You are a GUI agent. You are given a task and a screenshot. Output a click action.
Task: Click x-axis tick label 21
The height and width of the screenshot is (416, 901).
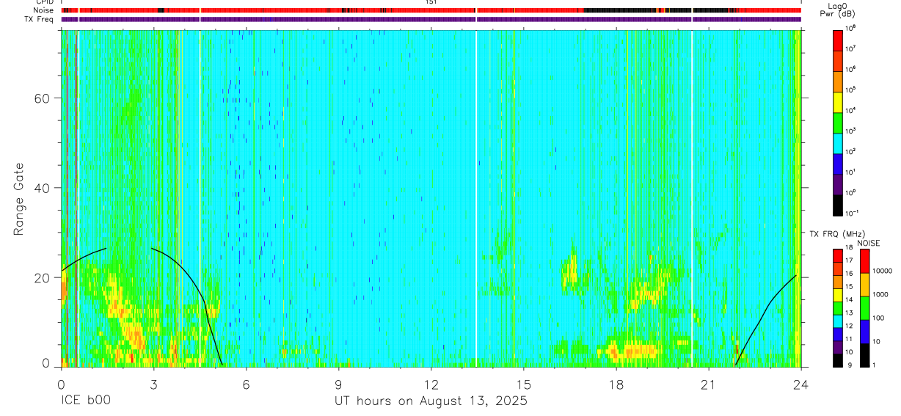click(x=709, y=384)
